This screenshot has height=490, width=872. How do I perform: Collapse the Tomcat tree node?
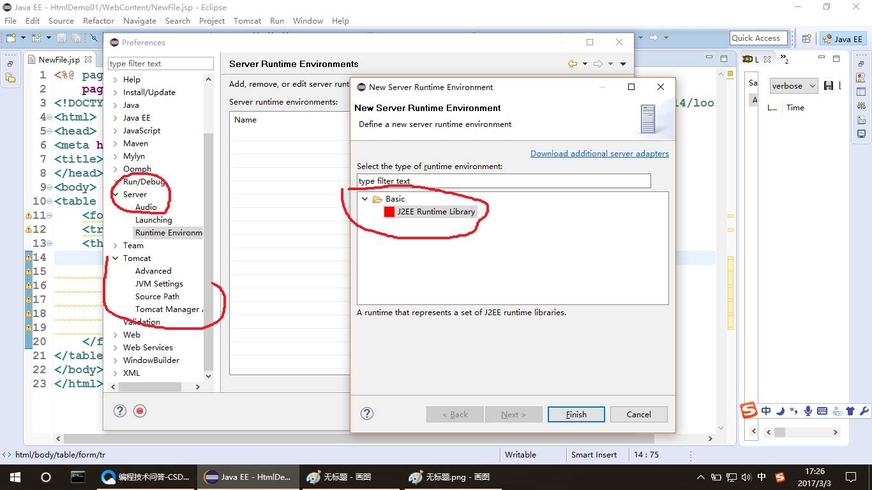click(116, 258)
